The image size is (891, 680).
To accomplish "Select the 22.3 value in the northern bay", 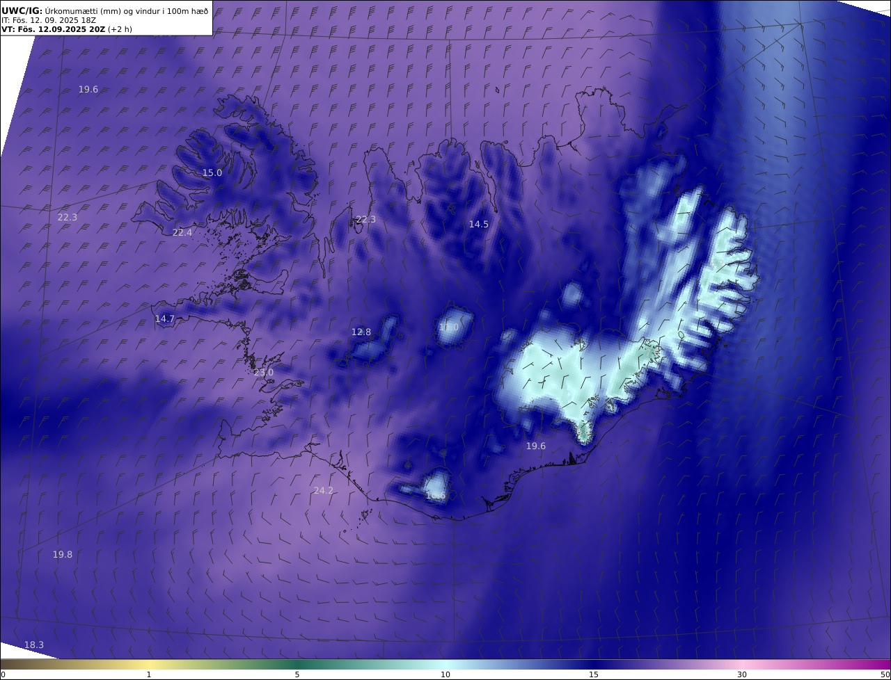I will pyautogui.click(x=366, y=219).
